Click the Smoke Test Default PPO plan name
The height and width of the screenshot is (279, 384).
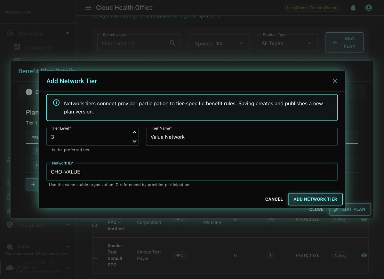coord(115,255)
